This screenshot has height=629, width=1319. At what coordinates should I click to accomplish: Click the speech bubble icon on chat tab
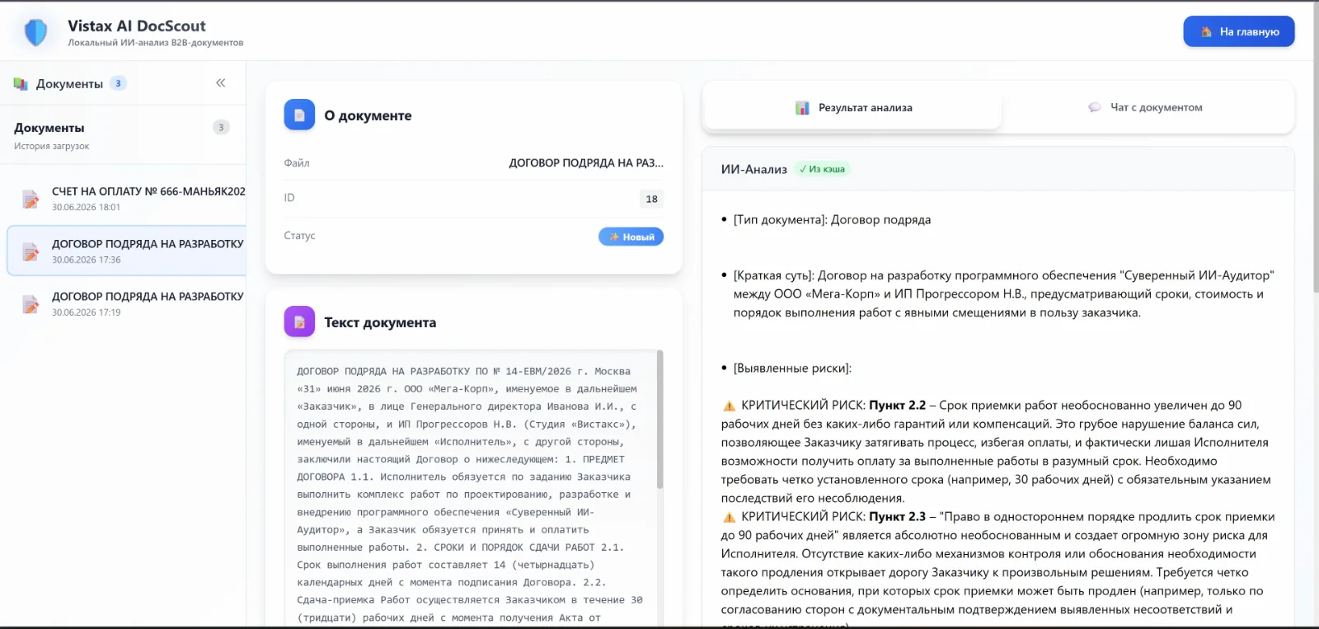pos(1095,107)
